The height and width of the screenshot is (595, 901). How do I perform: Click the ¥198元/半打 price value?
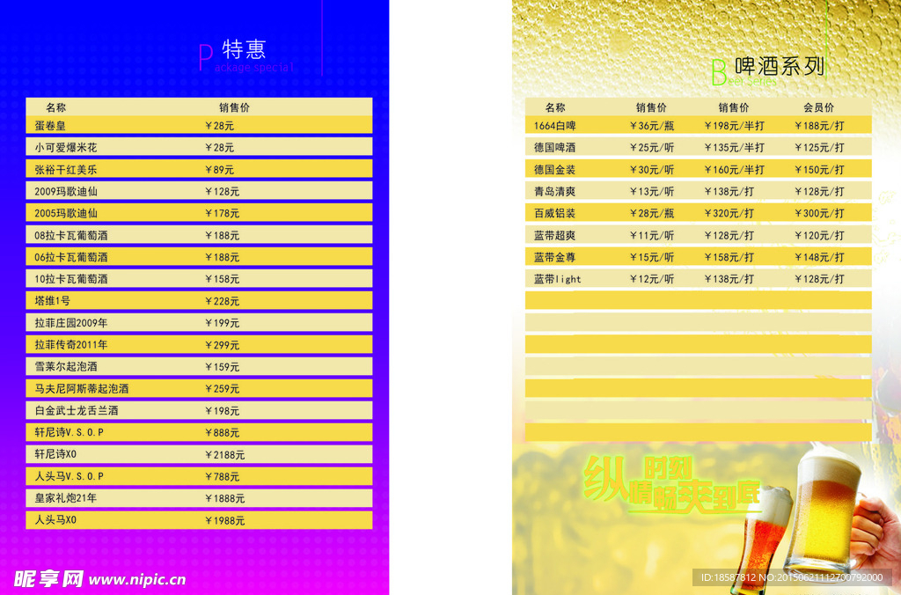(735, 126)
